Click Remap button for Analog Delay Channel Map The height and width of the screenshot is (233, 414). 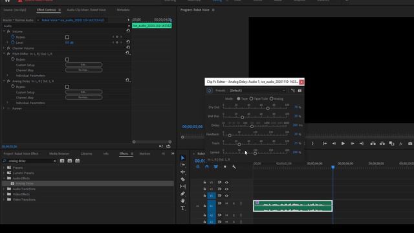point(83,97)
